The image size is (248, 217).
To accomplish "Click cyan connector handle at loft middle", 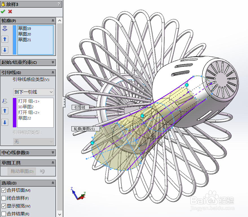I will click(x=142, y=116).
